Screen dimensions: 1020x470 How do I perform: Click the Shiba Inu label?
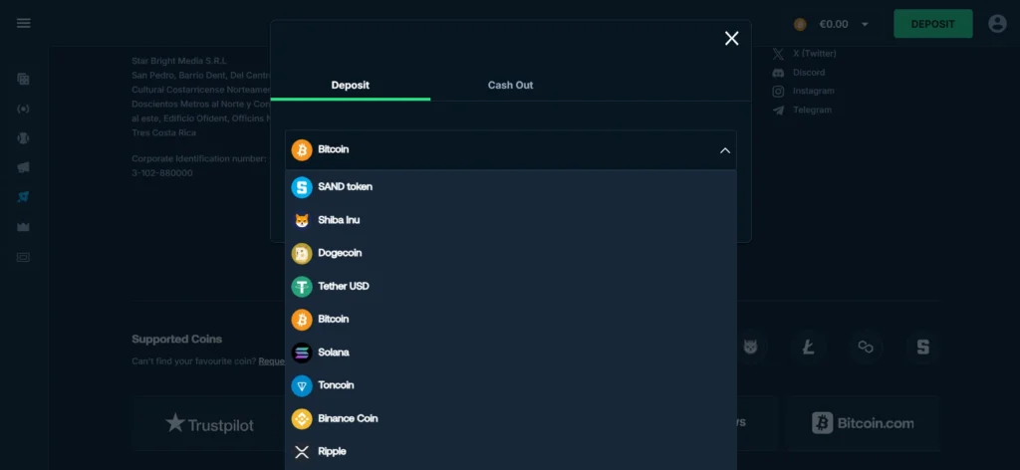coord(339,220)
